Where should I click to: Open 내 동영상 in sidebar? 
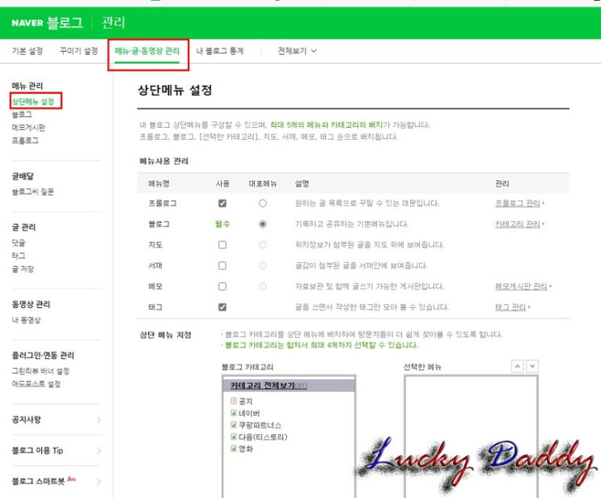(x=26, y=320)
